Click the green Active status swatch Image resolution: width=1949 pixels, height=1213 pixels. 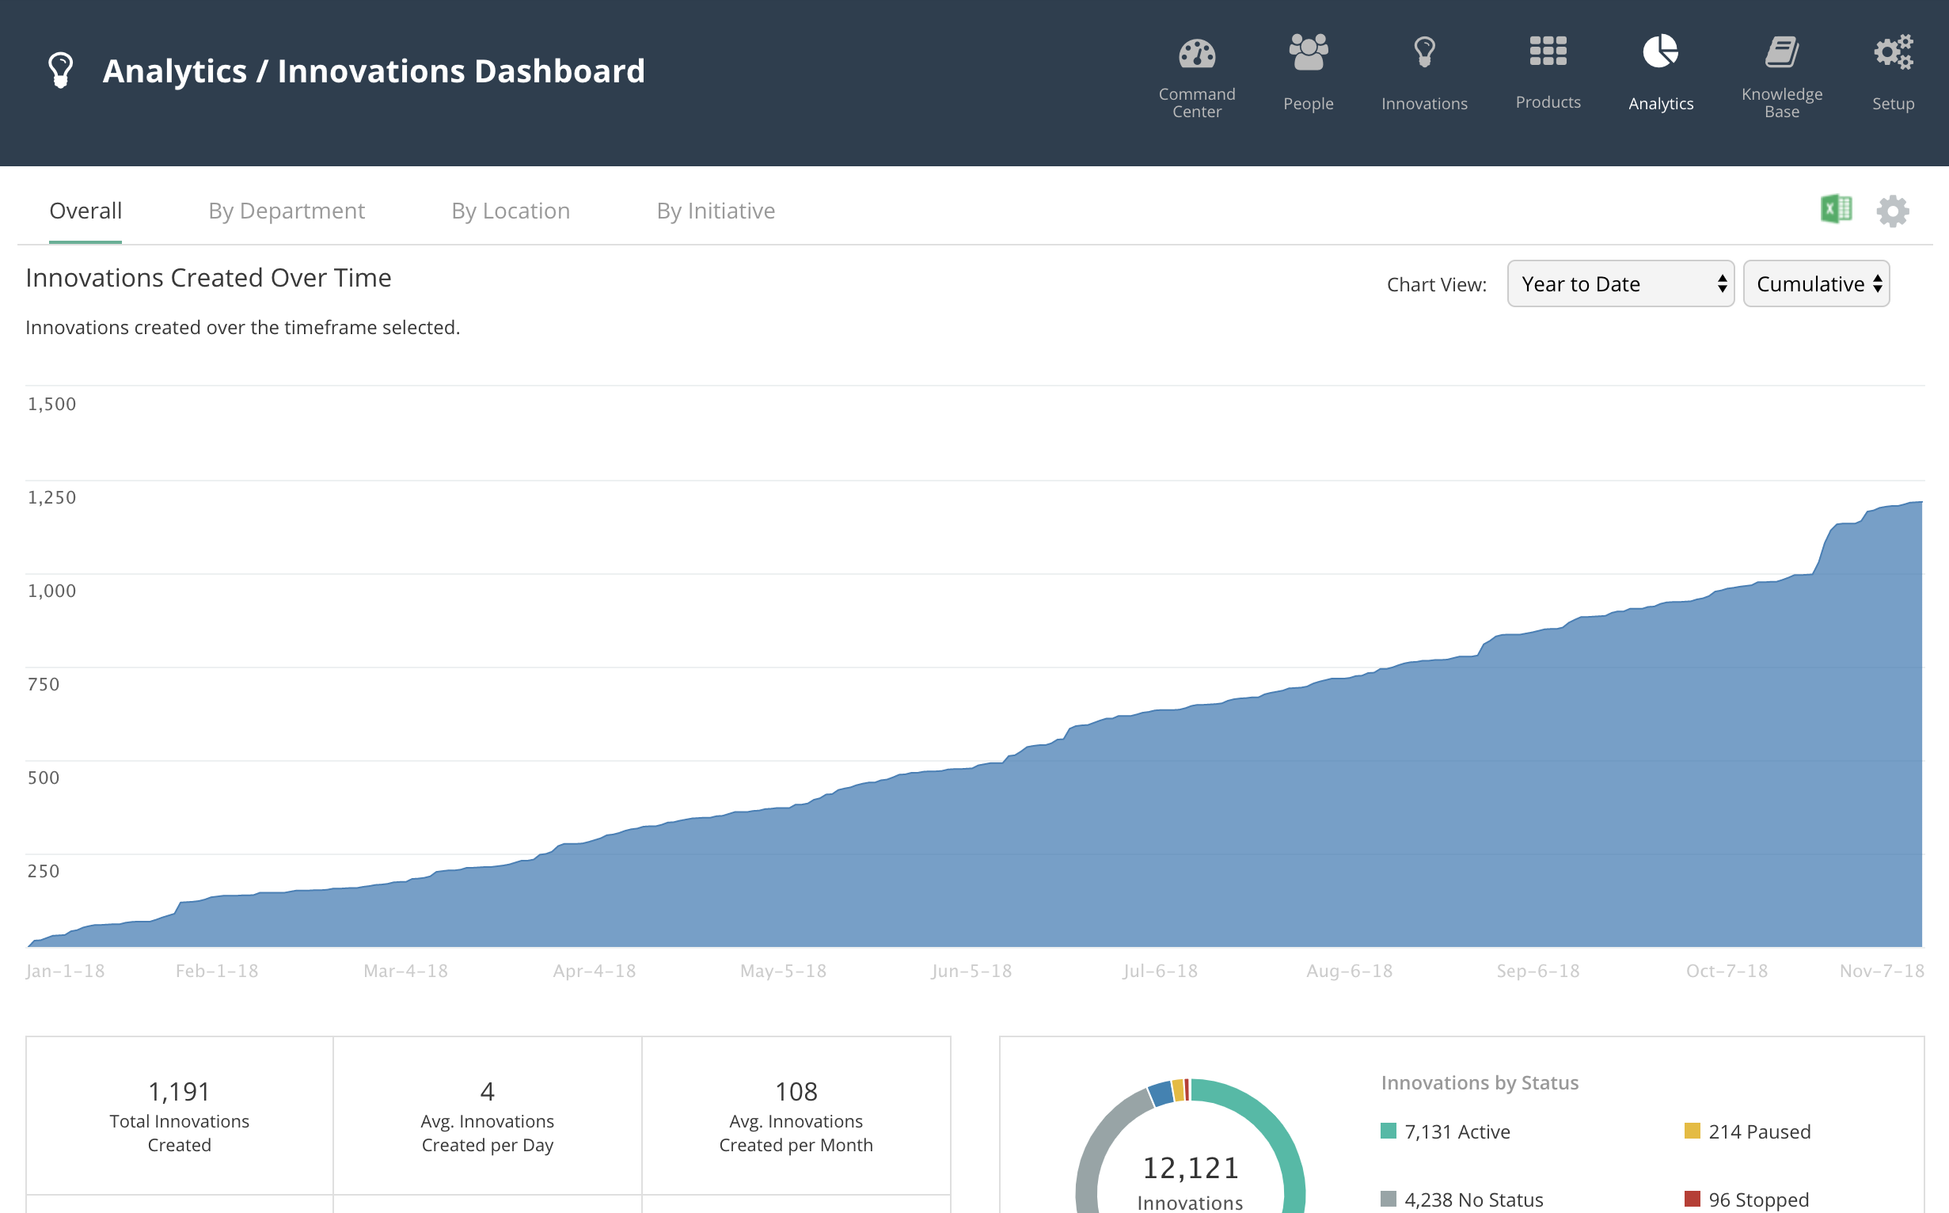[1389, 1131]
